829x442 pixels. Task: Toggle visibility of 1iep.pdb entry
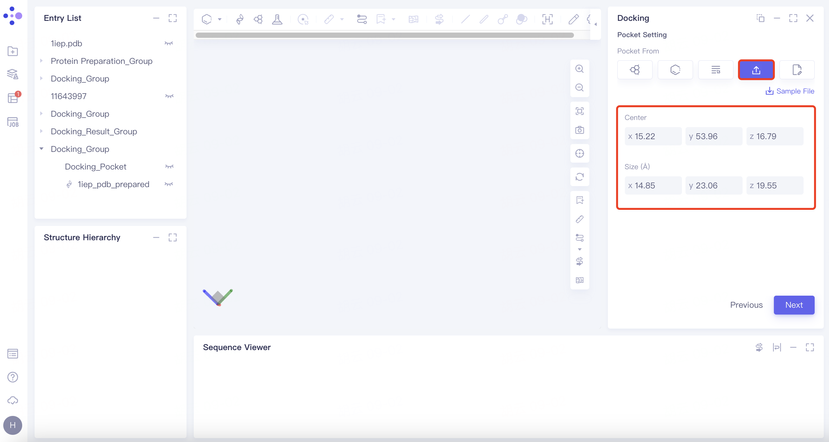click(x=169, y=43)
